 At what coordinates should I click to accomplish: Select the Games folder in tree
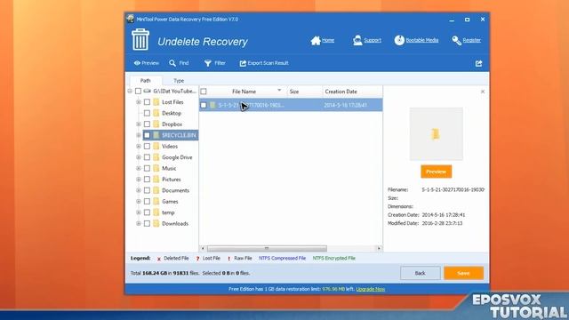tap(170, 202)
